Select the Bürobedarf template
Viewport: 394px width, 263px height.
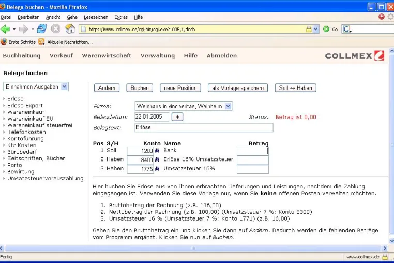(x=22, y=152)
